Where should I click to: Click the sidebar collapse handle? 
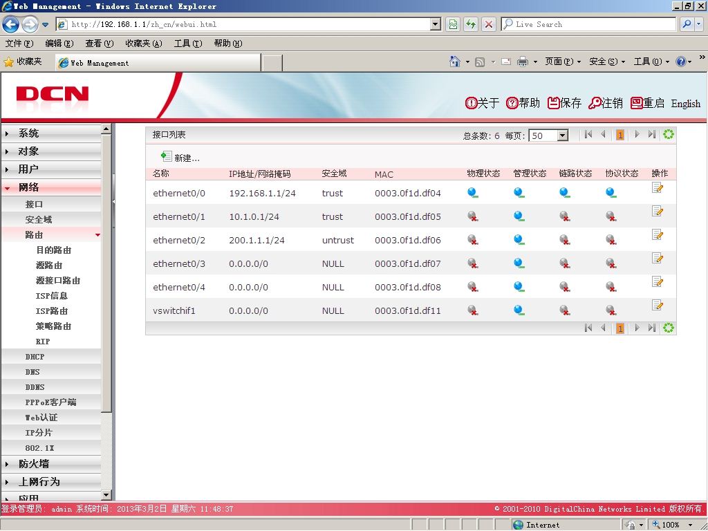point(113,201)
